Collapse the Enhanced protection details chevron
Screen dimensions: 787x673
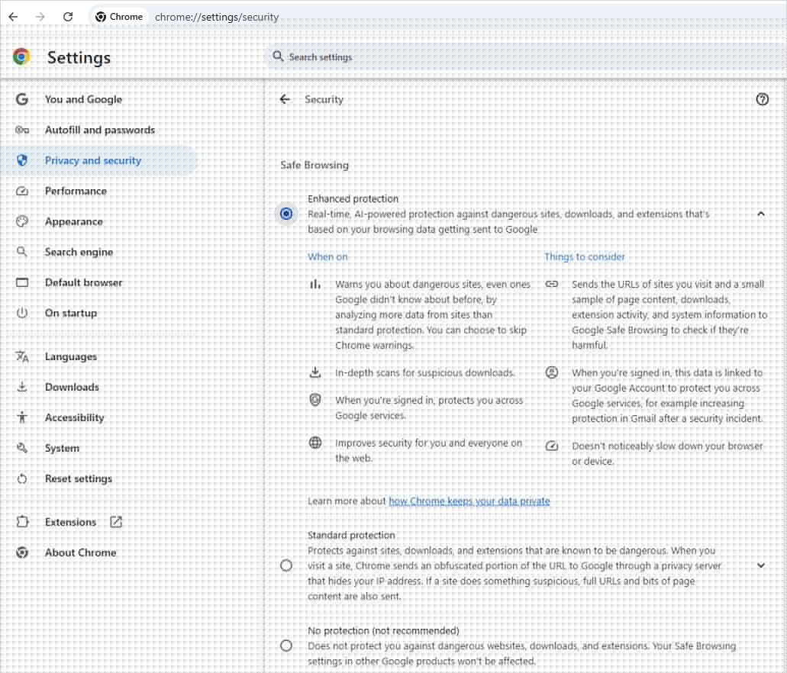coord(761,214)
